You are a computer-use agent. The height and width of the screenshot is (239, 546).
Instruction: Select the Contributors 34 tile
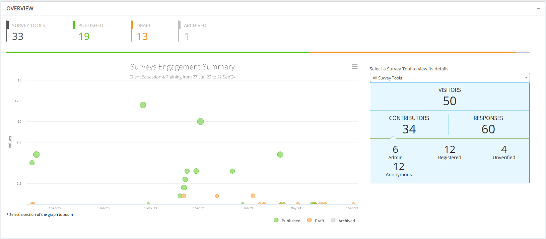[x=409, y=125]
